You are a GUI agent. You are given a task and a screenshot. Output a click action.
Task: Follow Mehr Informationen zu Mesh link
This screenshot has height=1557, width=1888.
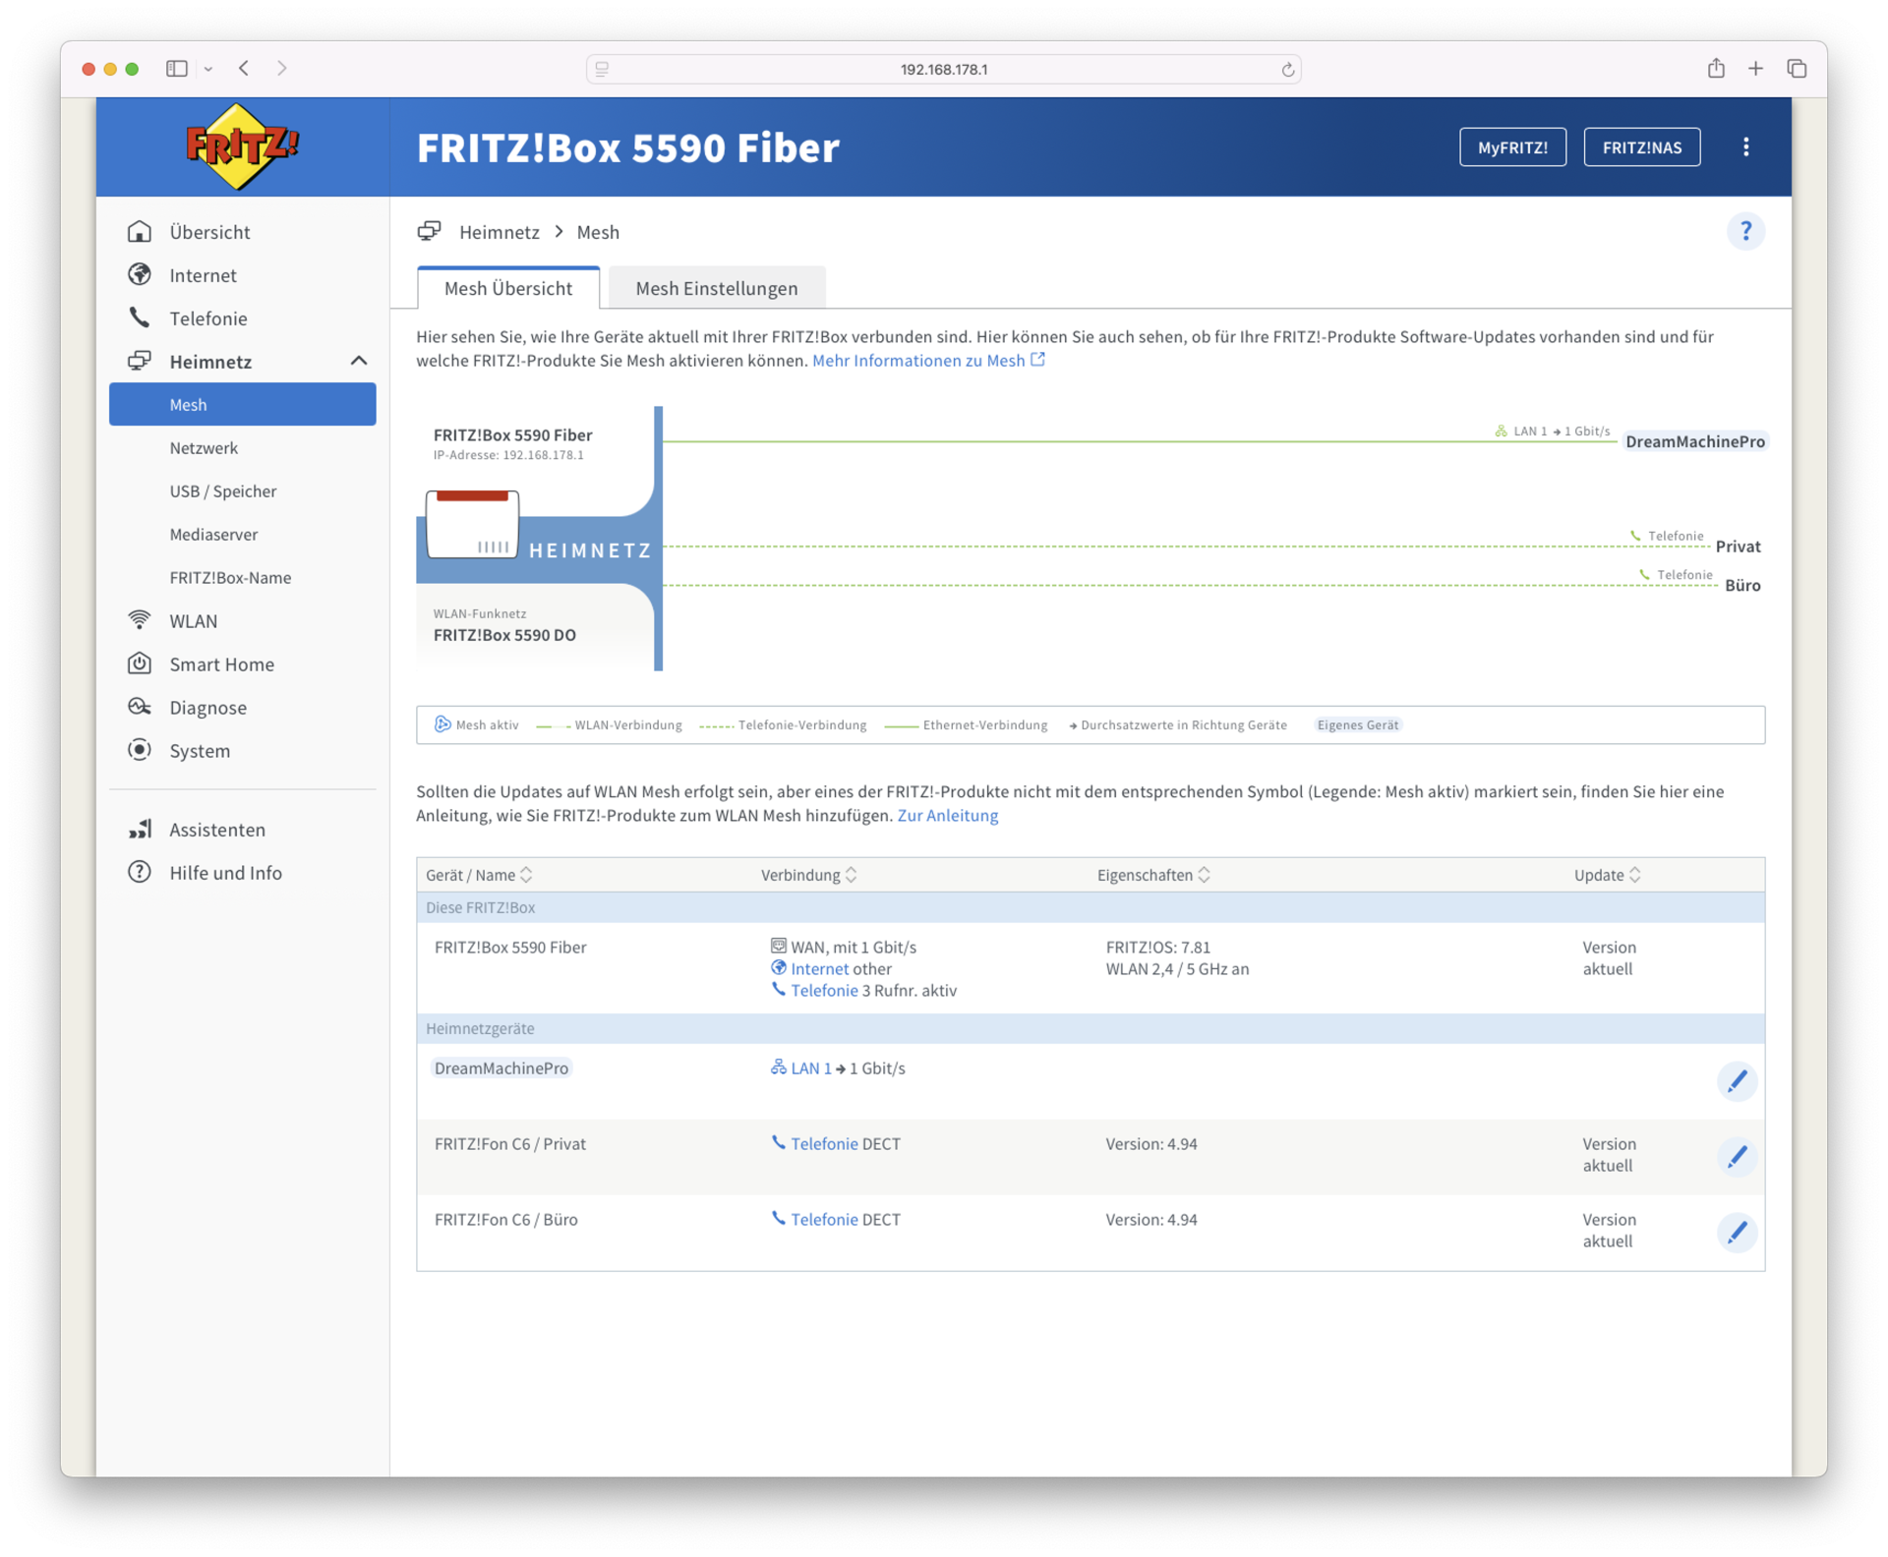(928, 361)
